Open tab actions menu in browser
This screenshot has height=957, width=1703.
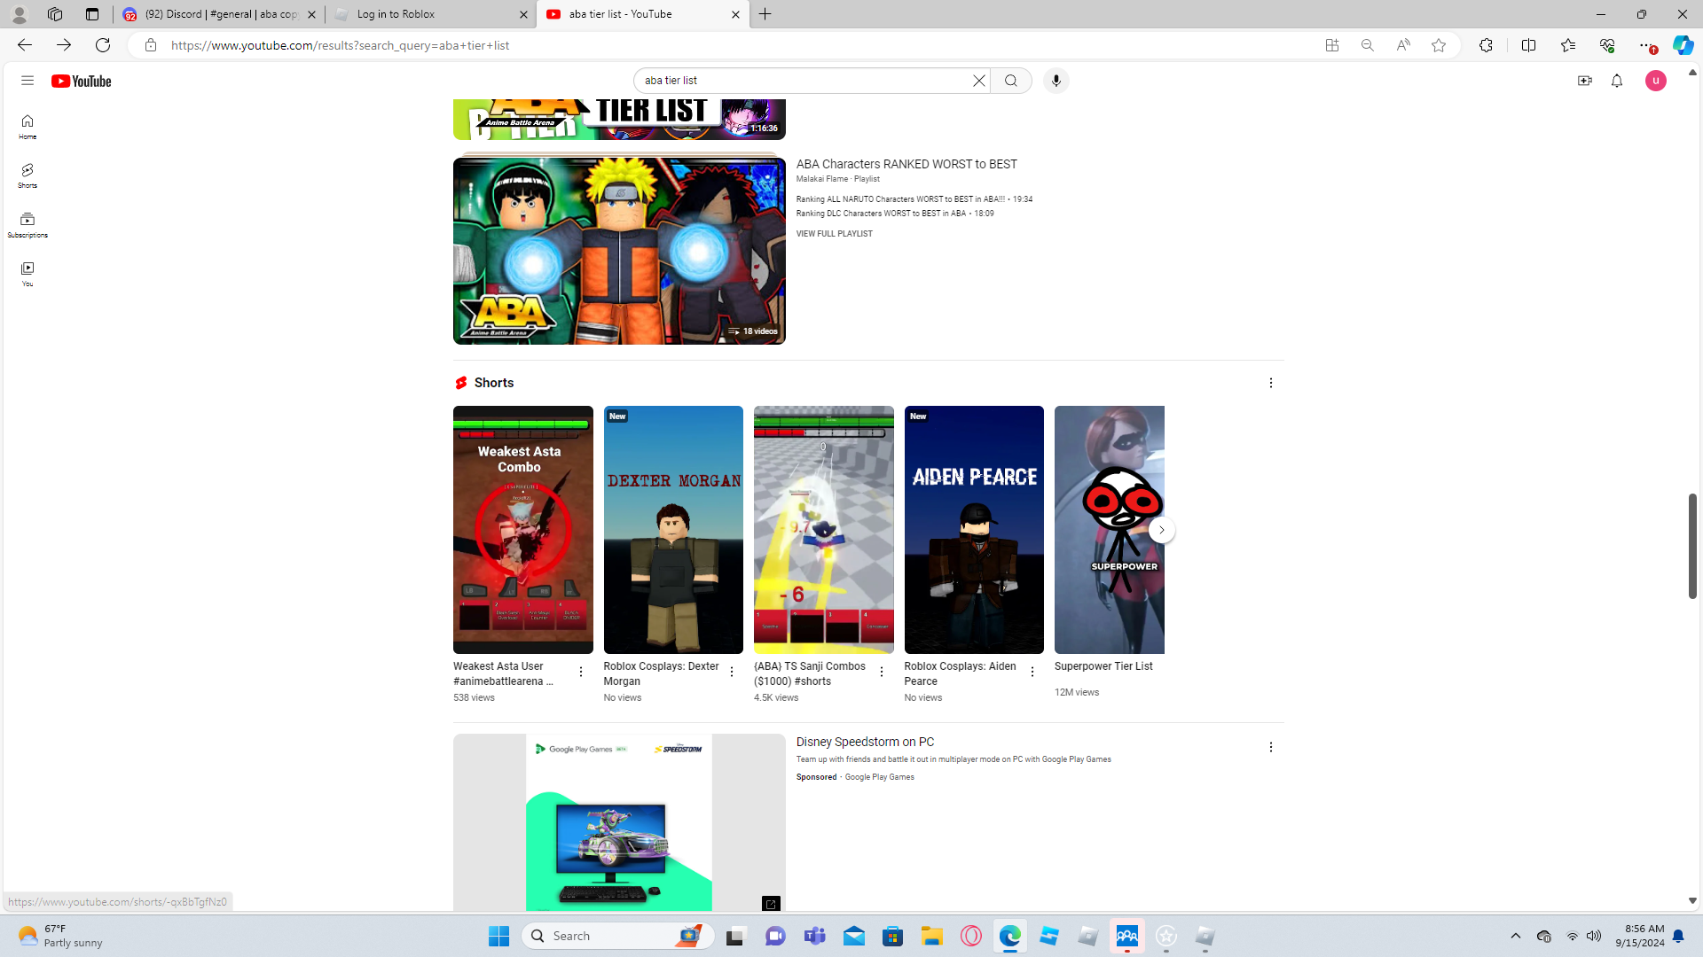pos(92,14)
